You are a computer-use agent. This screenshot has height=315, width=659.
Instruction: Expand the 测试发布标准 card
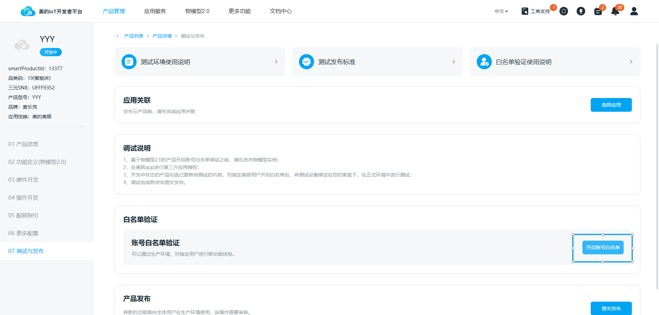pyautogui.click(x=377, y=62)
